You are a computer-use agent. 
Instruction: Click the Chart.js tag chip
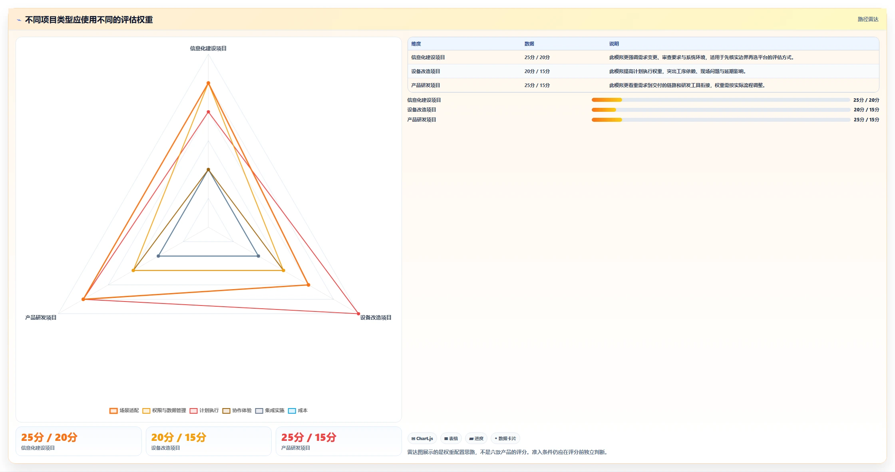point(422,438)
